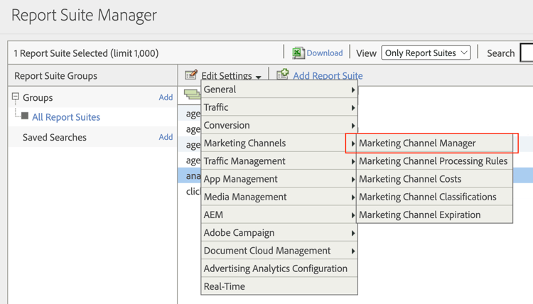Expand the Edit Settings dropdown arrow

pyautogui.click(x=259, y=77)
